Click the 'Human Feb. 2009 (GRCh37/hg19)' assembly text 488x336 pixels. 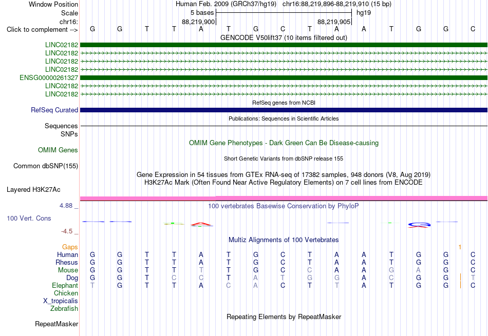[226, 4]
